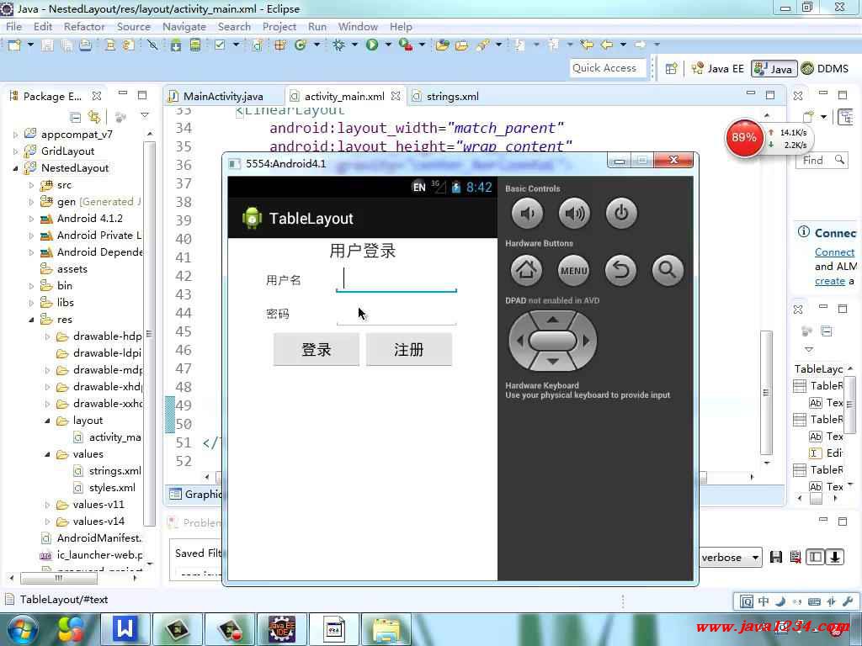Viewport: 862px width, 646px height.
Task: Click the LogCat clear log icon
Action: (x=795, y=557)
